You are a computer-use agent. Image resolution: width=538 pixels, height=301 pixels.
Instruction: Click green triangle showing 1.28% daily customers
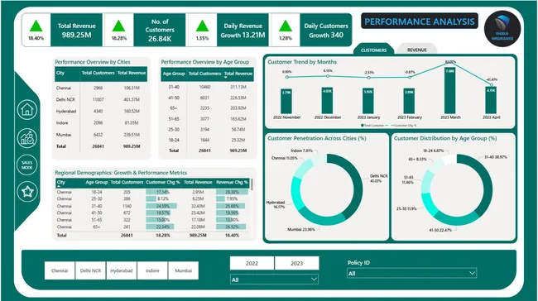tap(285, 26)
